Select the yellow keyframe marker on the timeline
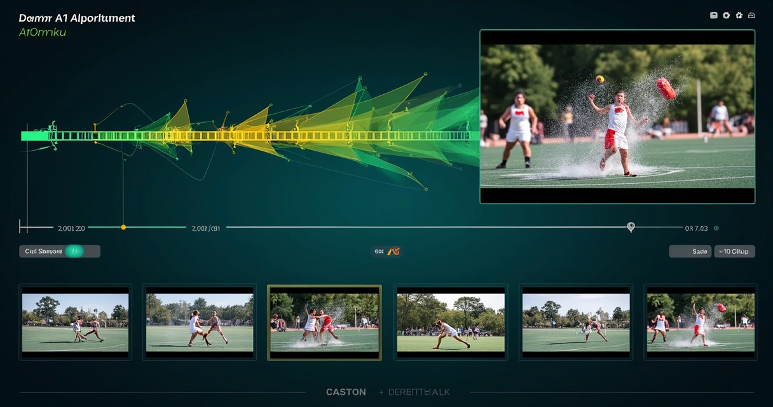 tap(123, 226)
